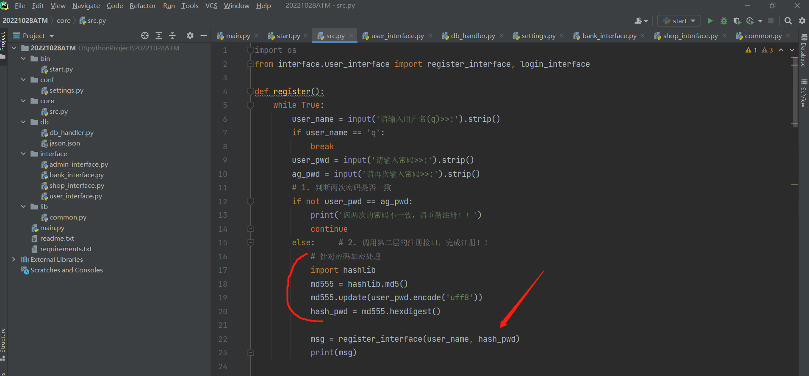
Task: Open IDE settings gear in top bar
Action: (x=802, y=21)
